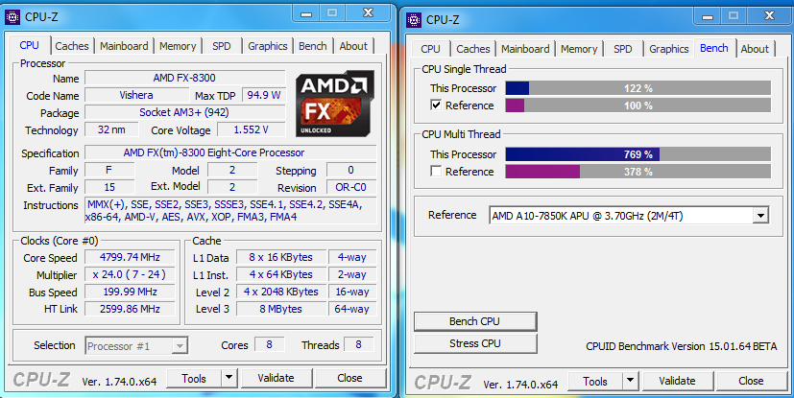The width and height of the screenshot is (794, 398).
Task: Click the CPU-Z icon in right window title bar
Action: (414, 20)
